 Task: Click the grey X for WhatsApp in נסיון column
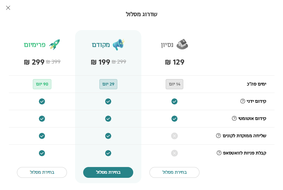click(x=174, y=153)
